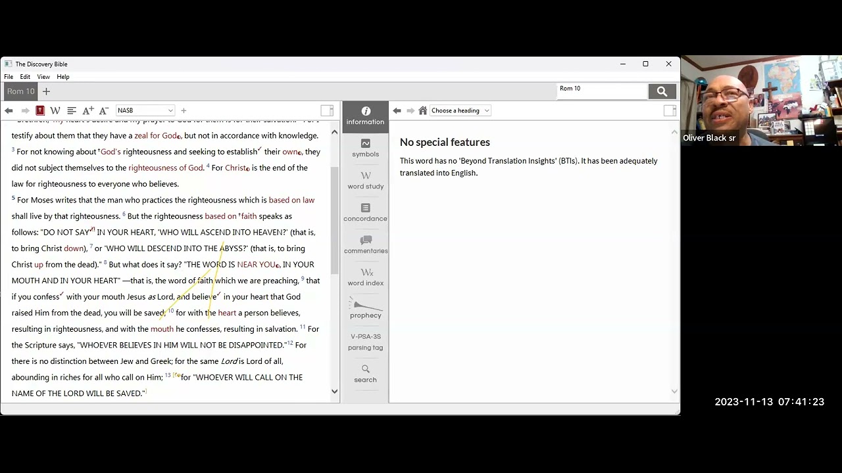The image size is (842, 473).
Task: Open the Choose a heading dropdown
Action: pyautogui.click(x=460, y=110)
